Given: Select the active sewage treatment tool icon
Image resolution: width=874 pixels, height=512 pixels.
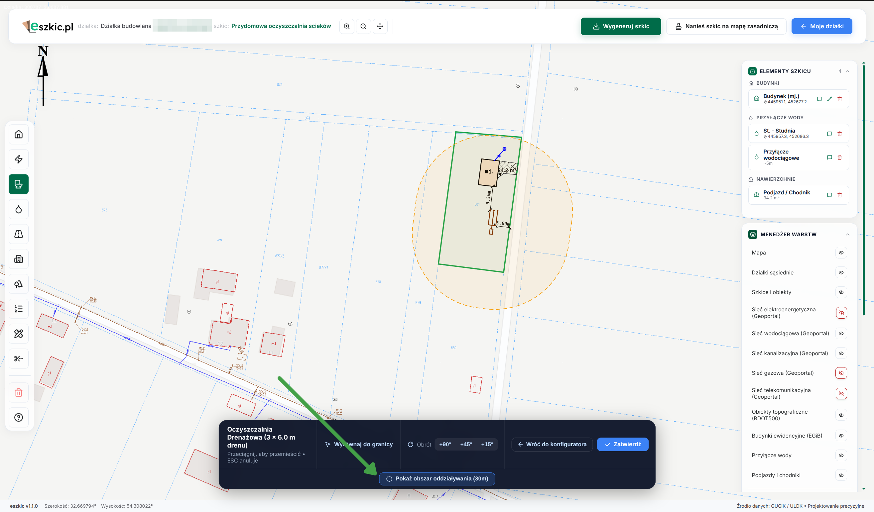Looking at the screenshot, I should click(19, 184).
